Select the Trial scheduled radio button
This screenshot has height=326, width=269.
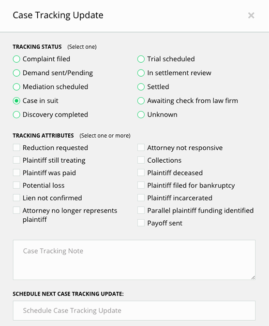pos(141,59)
